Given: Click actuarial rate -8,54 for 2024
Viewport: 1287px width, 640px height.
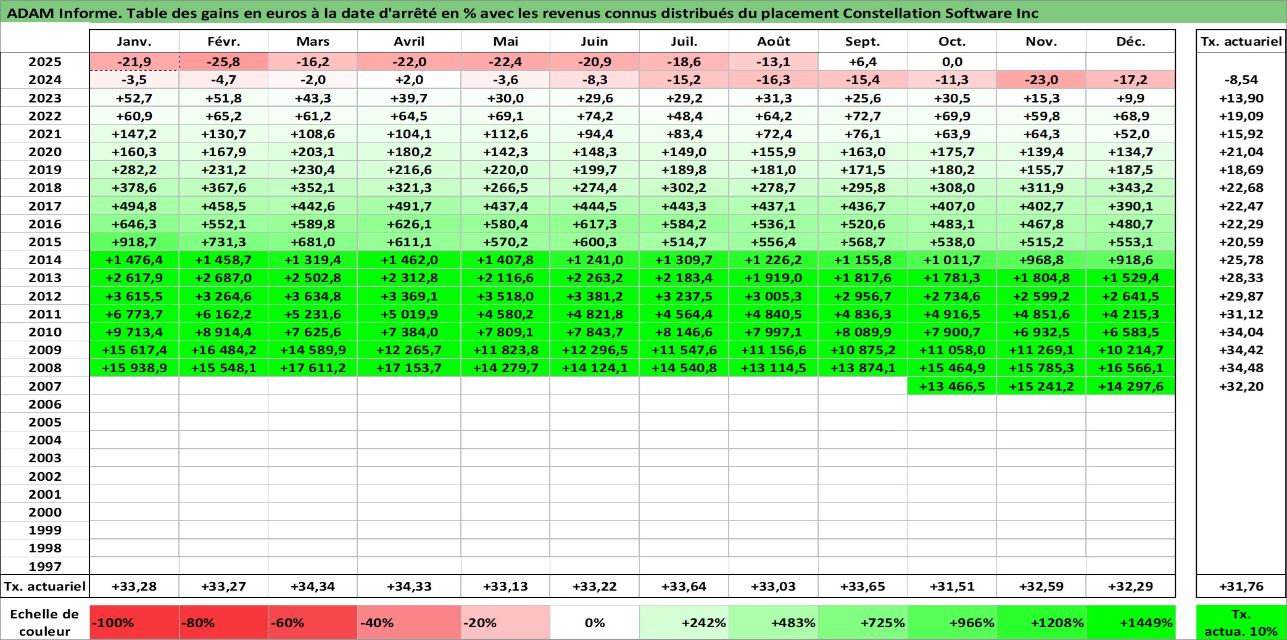Looking at the screenshot, I should 1241,80.
